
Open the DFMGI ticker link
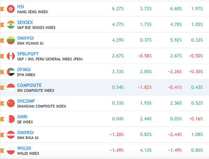pyautogui.click(x=24, y=70)
